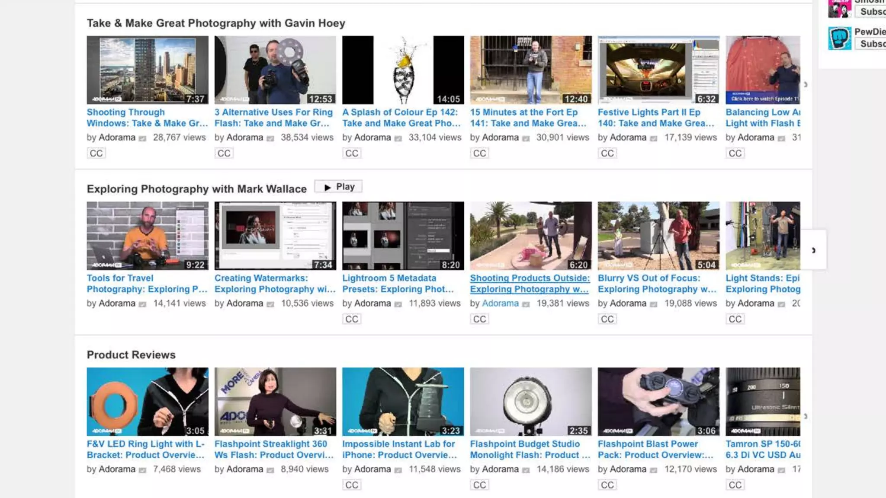This screenshot has width=886, height=498.
Task: Click CC badge under Lightroom 5 Metadata Presets
Action: point(351,319)
